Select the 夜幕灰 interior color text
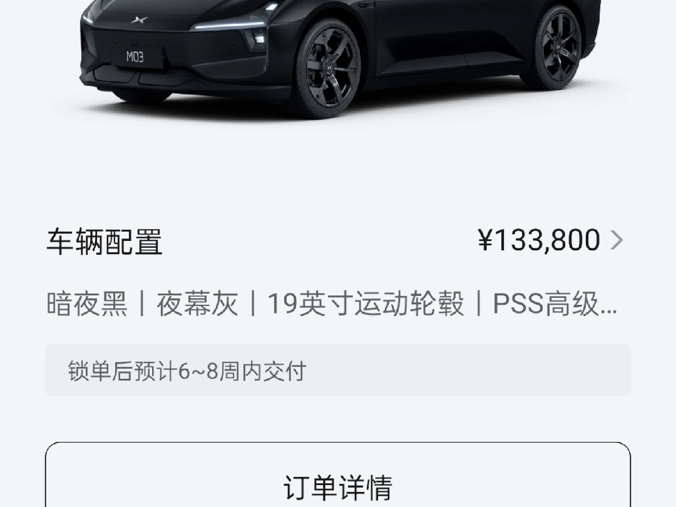Image resolution: width=676 pixels, height=507 pixels. [x=197, y=304]
